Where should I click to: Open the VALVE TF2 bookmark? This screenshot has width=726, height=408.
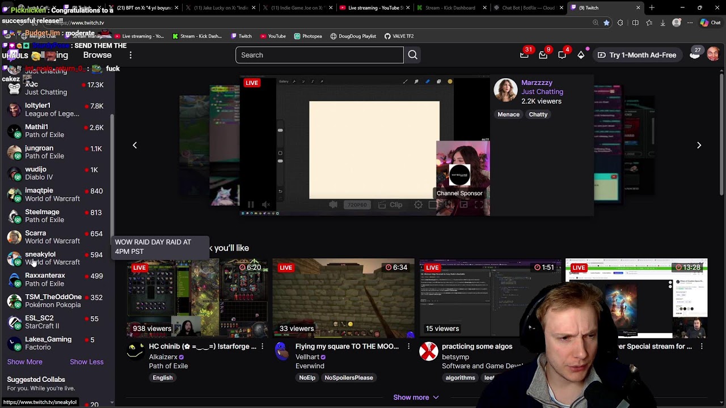[399, 36]
